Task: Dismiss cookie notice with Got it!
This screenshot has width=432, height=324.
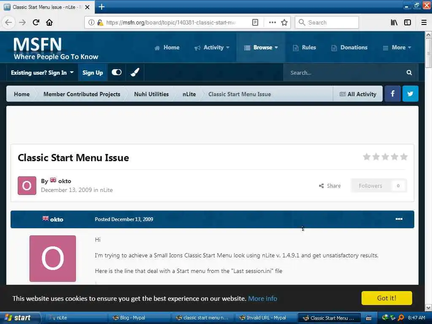Action: pos(386,298)
